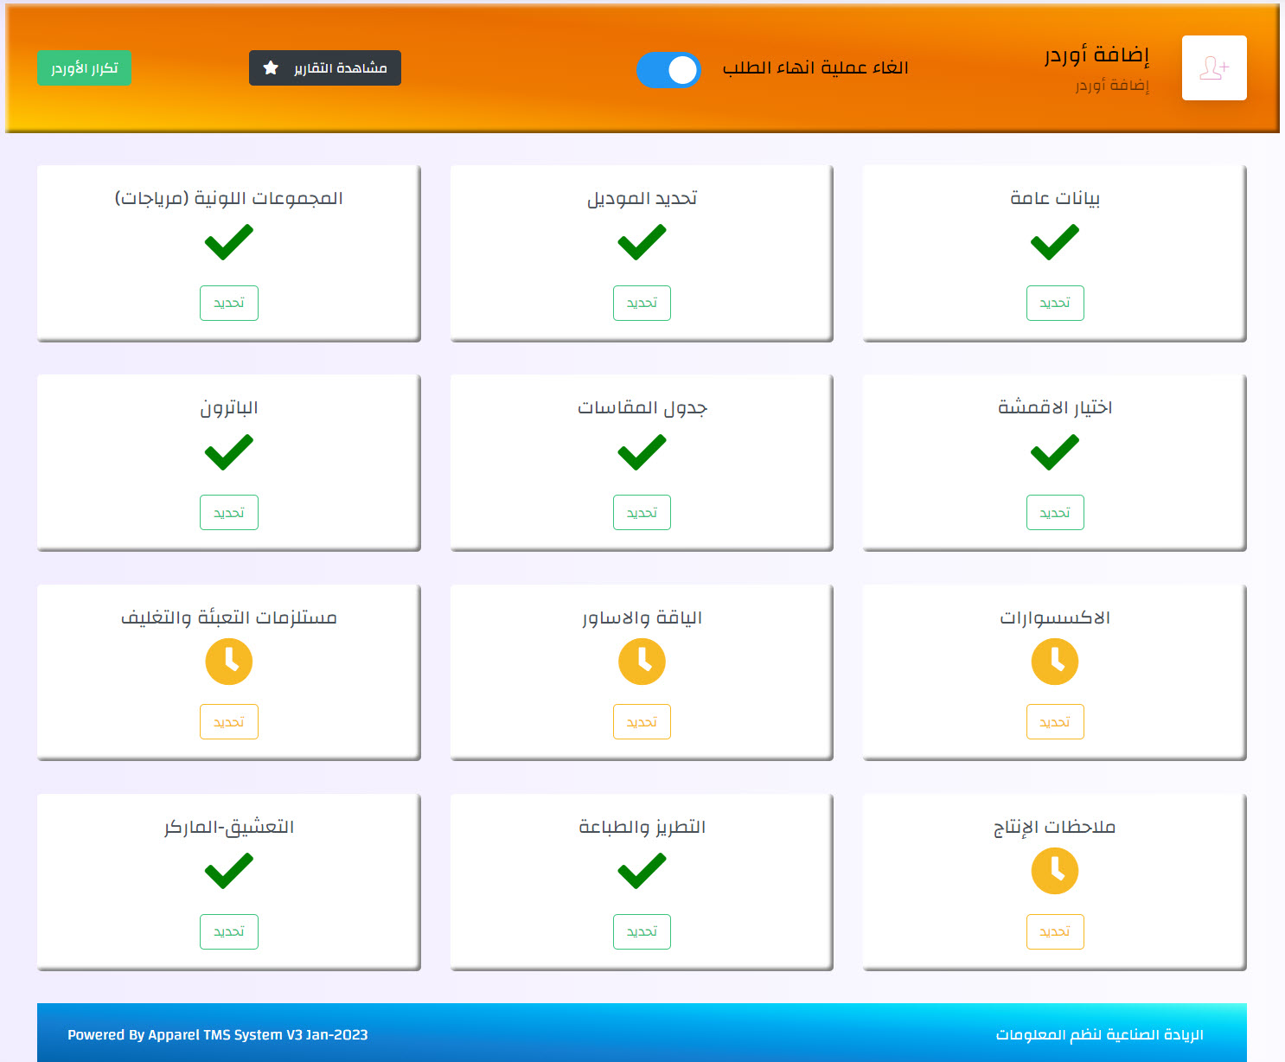This screenshot has height=1062, width=1285.
Task: Click the star icon in reports button
Action: pyautogui.click(x=271, y=67)
